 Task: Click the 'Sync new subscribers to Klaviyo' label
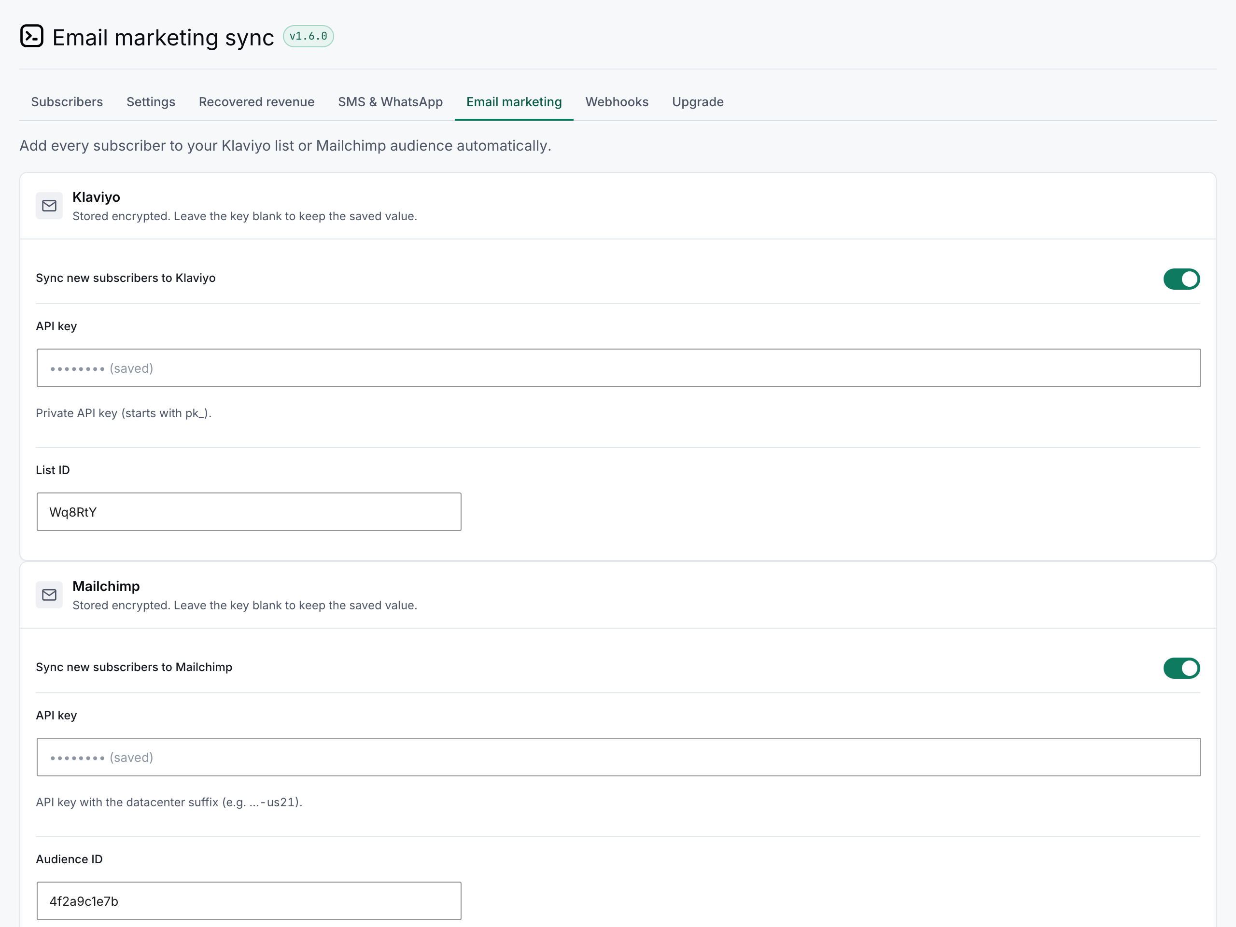pos(126,278)
